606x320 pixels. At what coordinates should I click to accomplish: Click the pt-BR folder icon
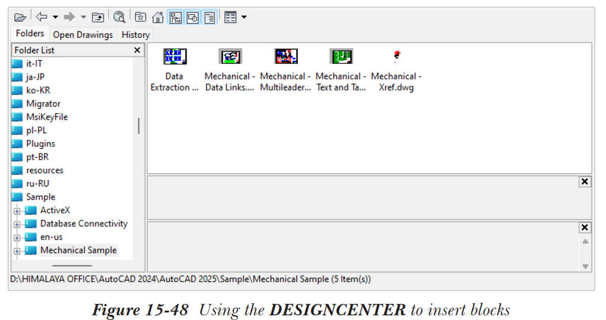pos(17,157)
